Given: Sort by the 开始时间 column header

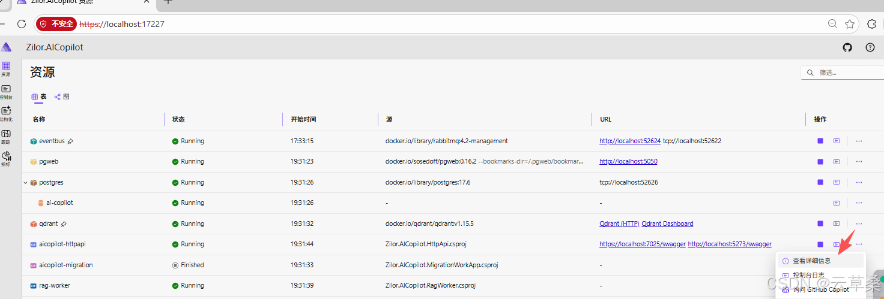Looking at the screenshot, I should click(303, 120).
